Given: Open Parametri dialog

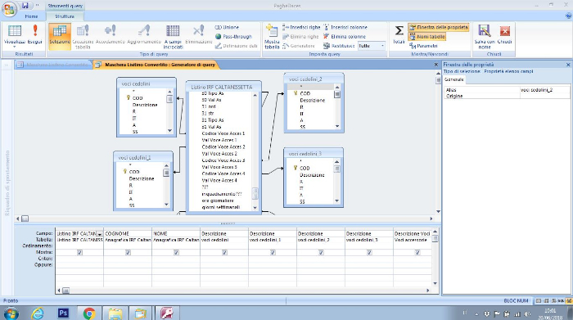Looking at the screenshot, I should [423, 46].
